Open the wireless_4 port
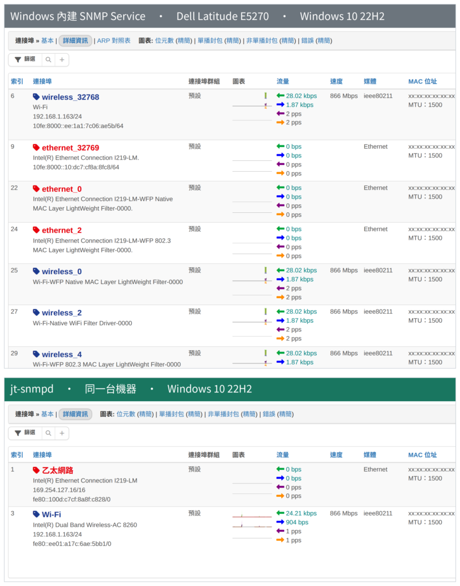Image resolution: width=460 pixels, height=586 pixels. click(62, 354)
